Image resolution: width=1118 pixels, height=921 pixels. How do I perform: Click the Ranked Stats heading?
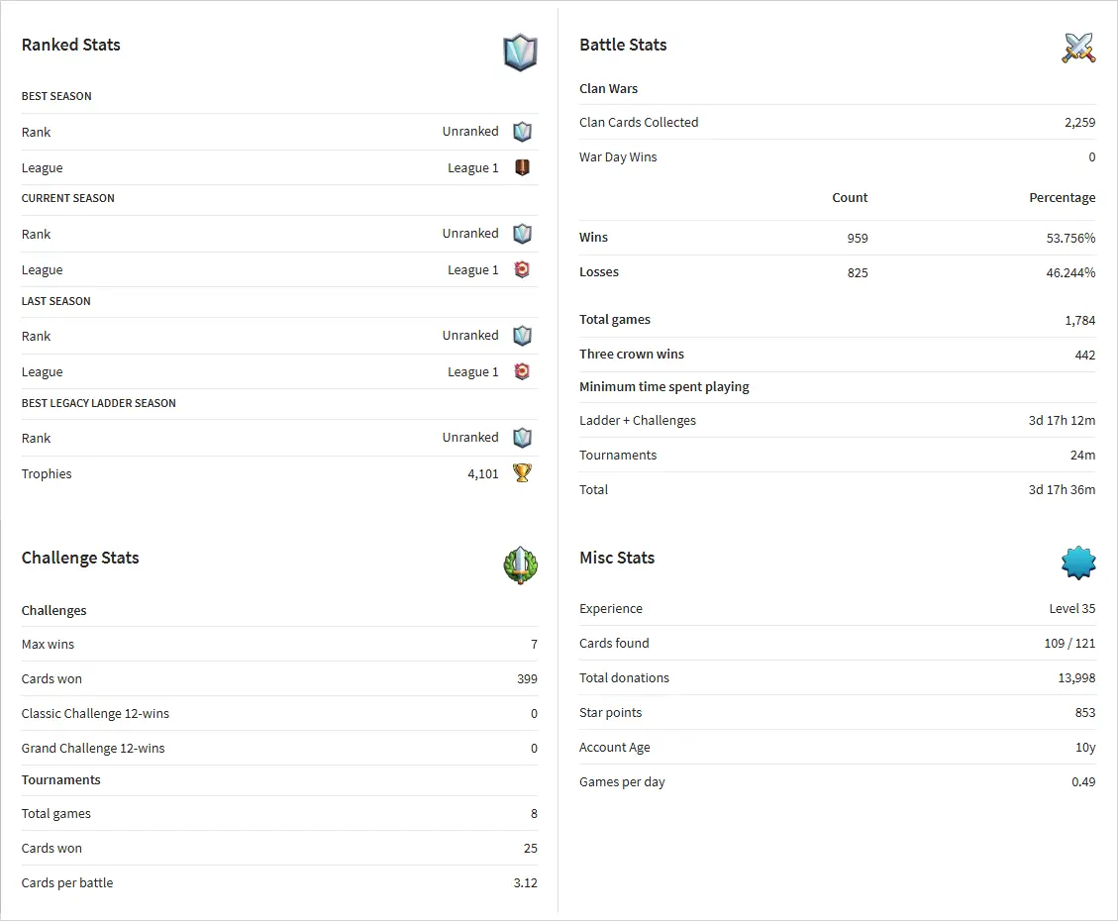coord(71,45)
